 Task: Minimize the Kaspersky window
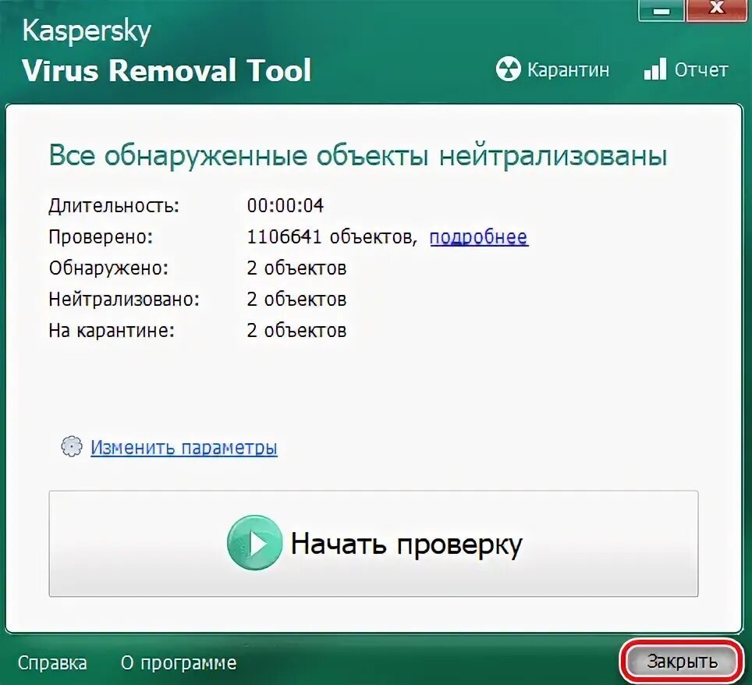[661, 11]
